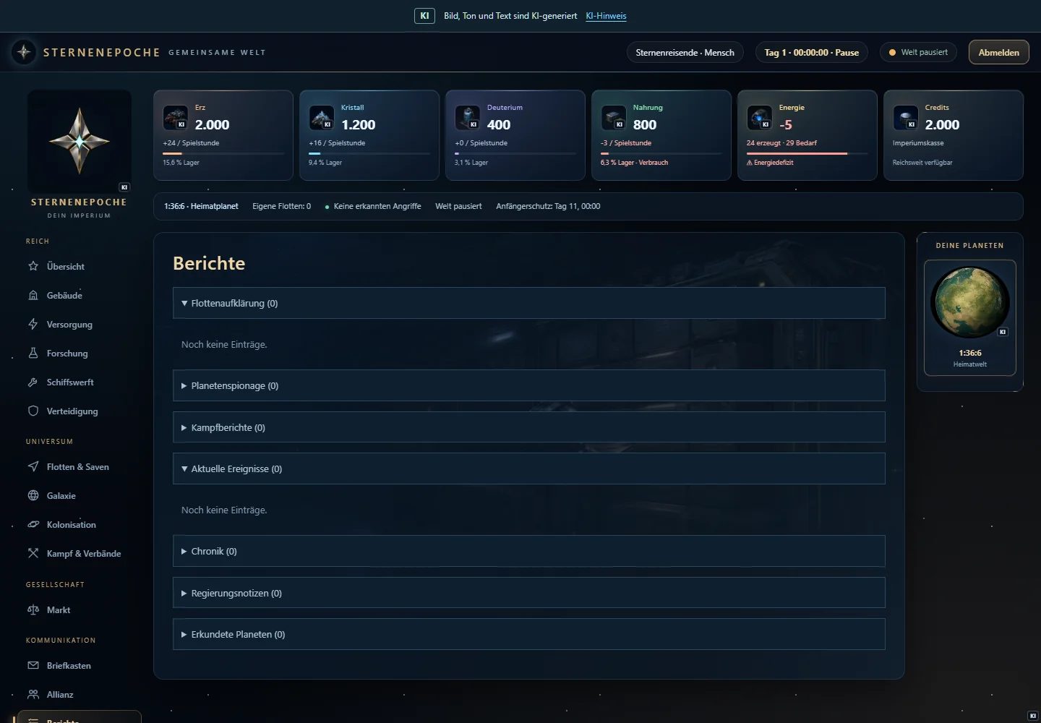
Task: Click the globe icon beside Galaxie
Action: coord(33,495)
